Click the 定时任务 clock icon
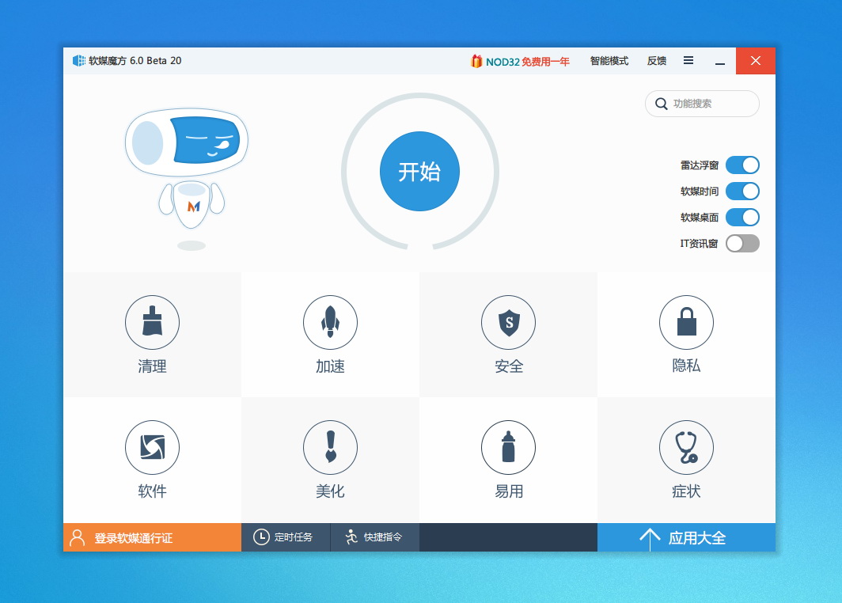The width and height of the screenshot is (842, 603). [261, 537]
